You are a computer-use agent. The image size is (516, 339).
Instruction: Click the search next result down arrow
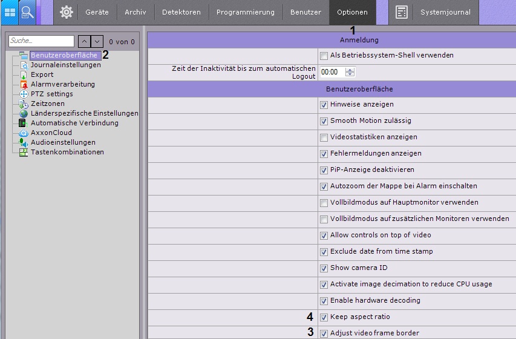(97, 42)
